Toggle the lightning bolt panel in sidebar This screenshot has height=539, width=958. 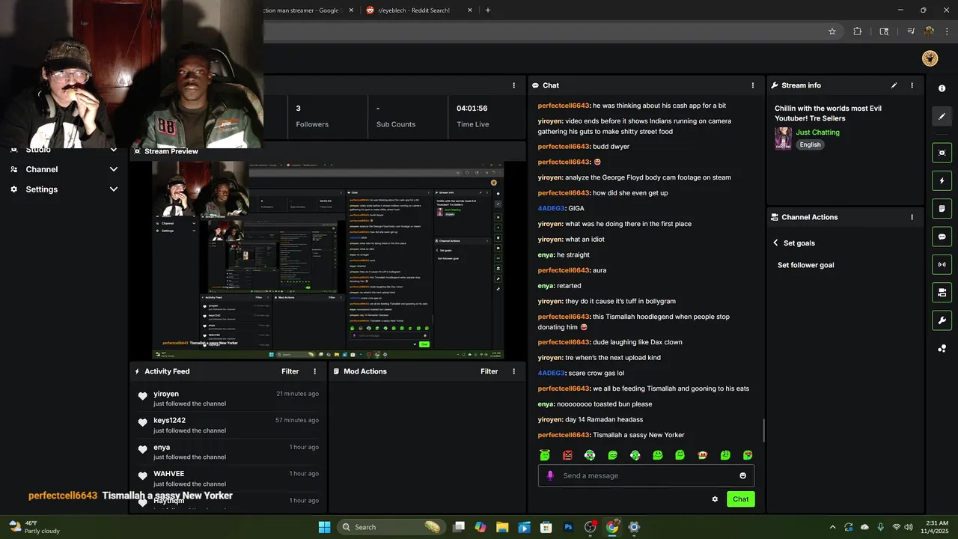point(942,180)
